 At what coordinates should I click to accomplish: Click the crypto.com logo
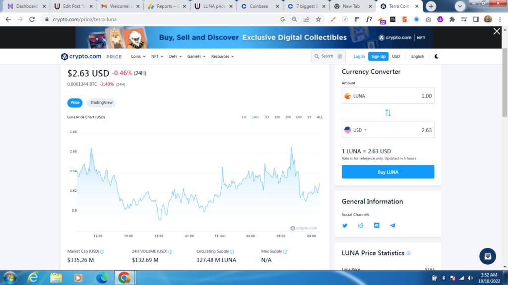pos(81,56)
